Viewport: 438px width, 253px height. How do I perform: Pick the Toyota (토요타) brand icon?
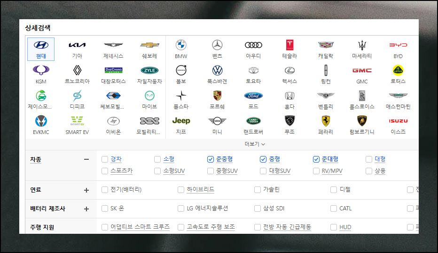(253, 70)
